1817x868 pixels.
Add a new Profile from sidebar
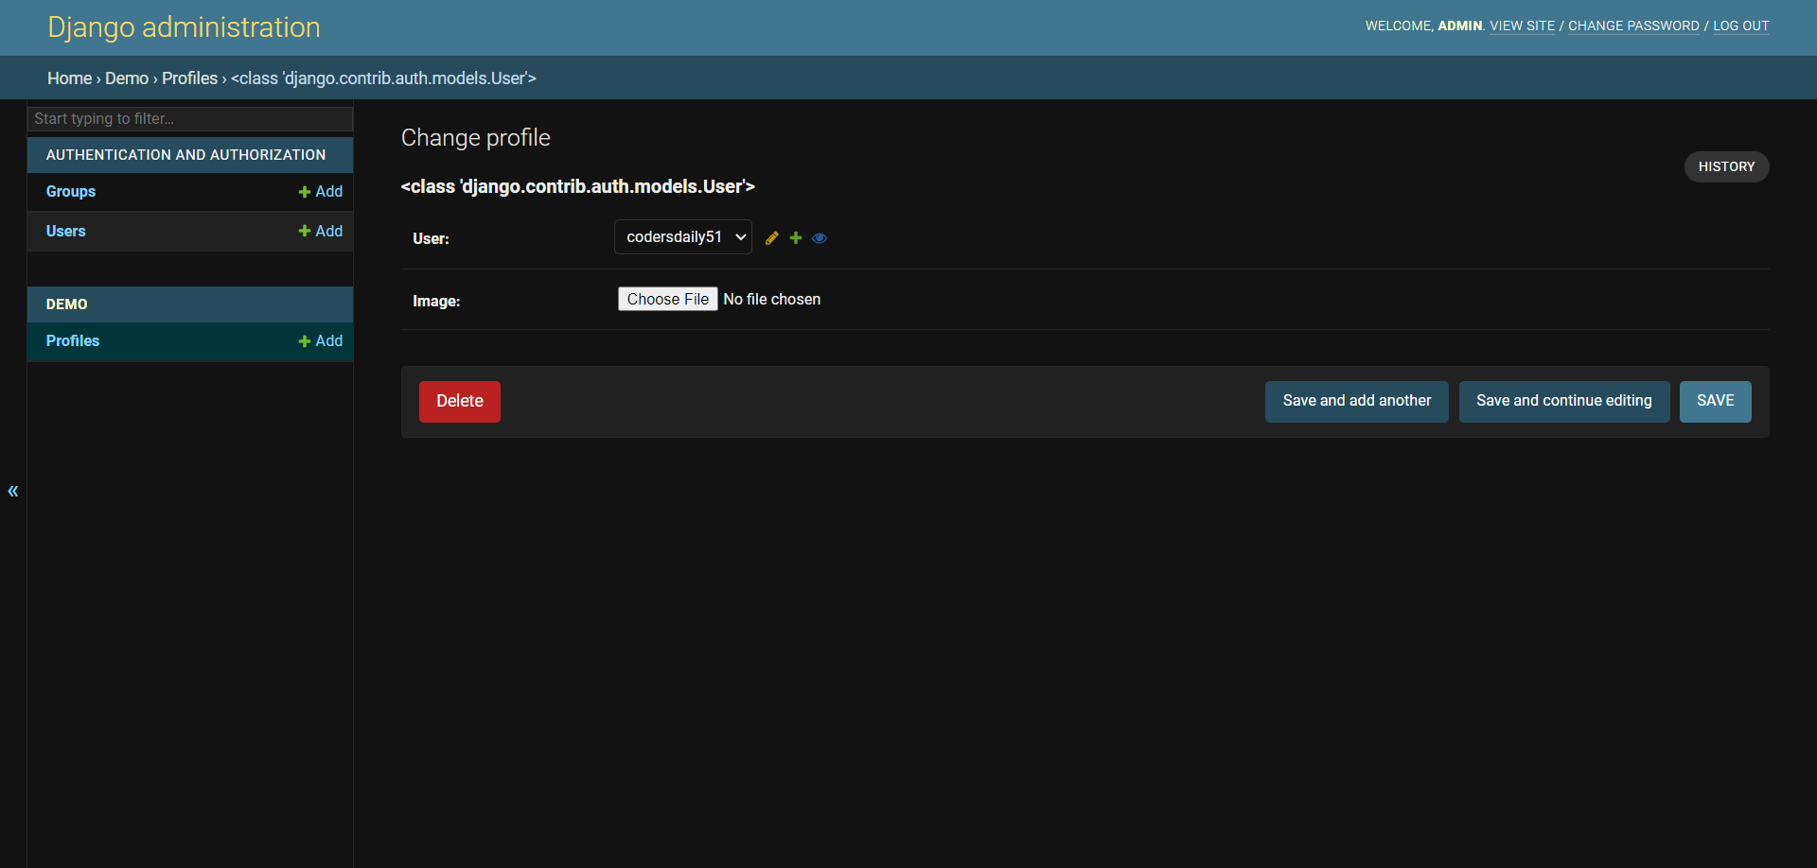[x=321, y=341]
